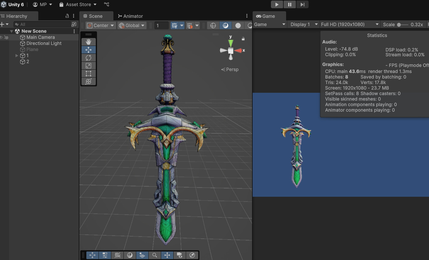This screenshot has height=260, width=429.
Task: Select the Directional Light in Hierarchy
Action: (43, 43)
